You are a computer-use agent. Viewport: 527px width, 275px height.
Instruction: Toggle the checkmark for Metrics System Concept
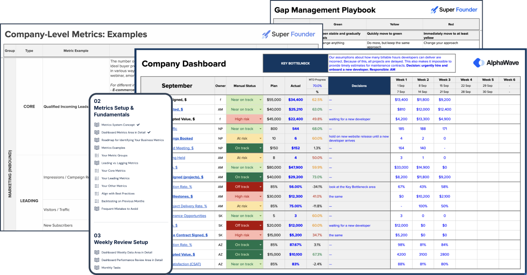pyautogui.click(x=138, y=125)
